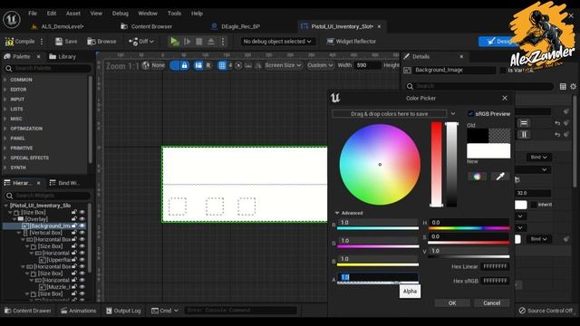Switch to the Bind Widgets tab
The height and width of the screenshot is (326, 580).
[x=64, y=183]
